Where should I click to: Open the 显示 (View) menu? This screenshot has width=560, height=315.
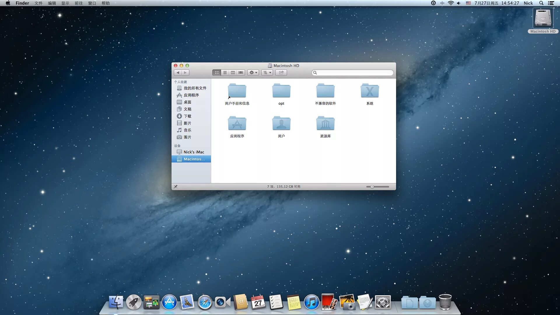click(x=65, y=3)
